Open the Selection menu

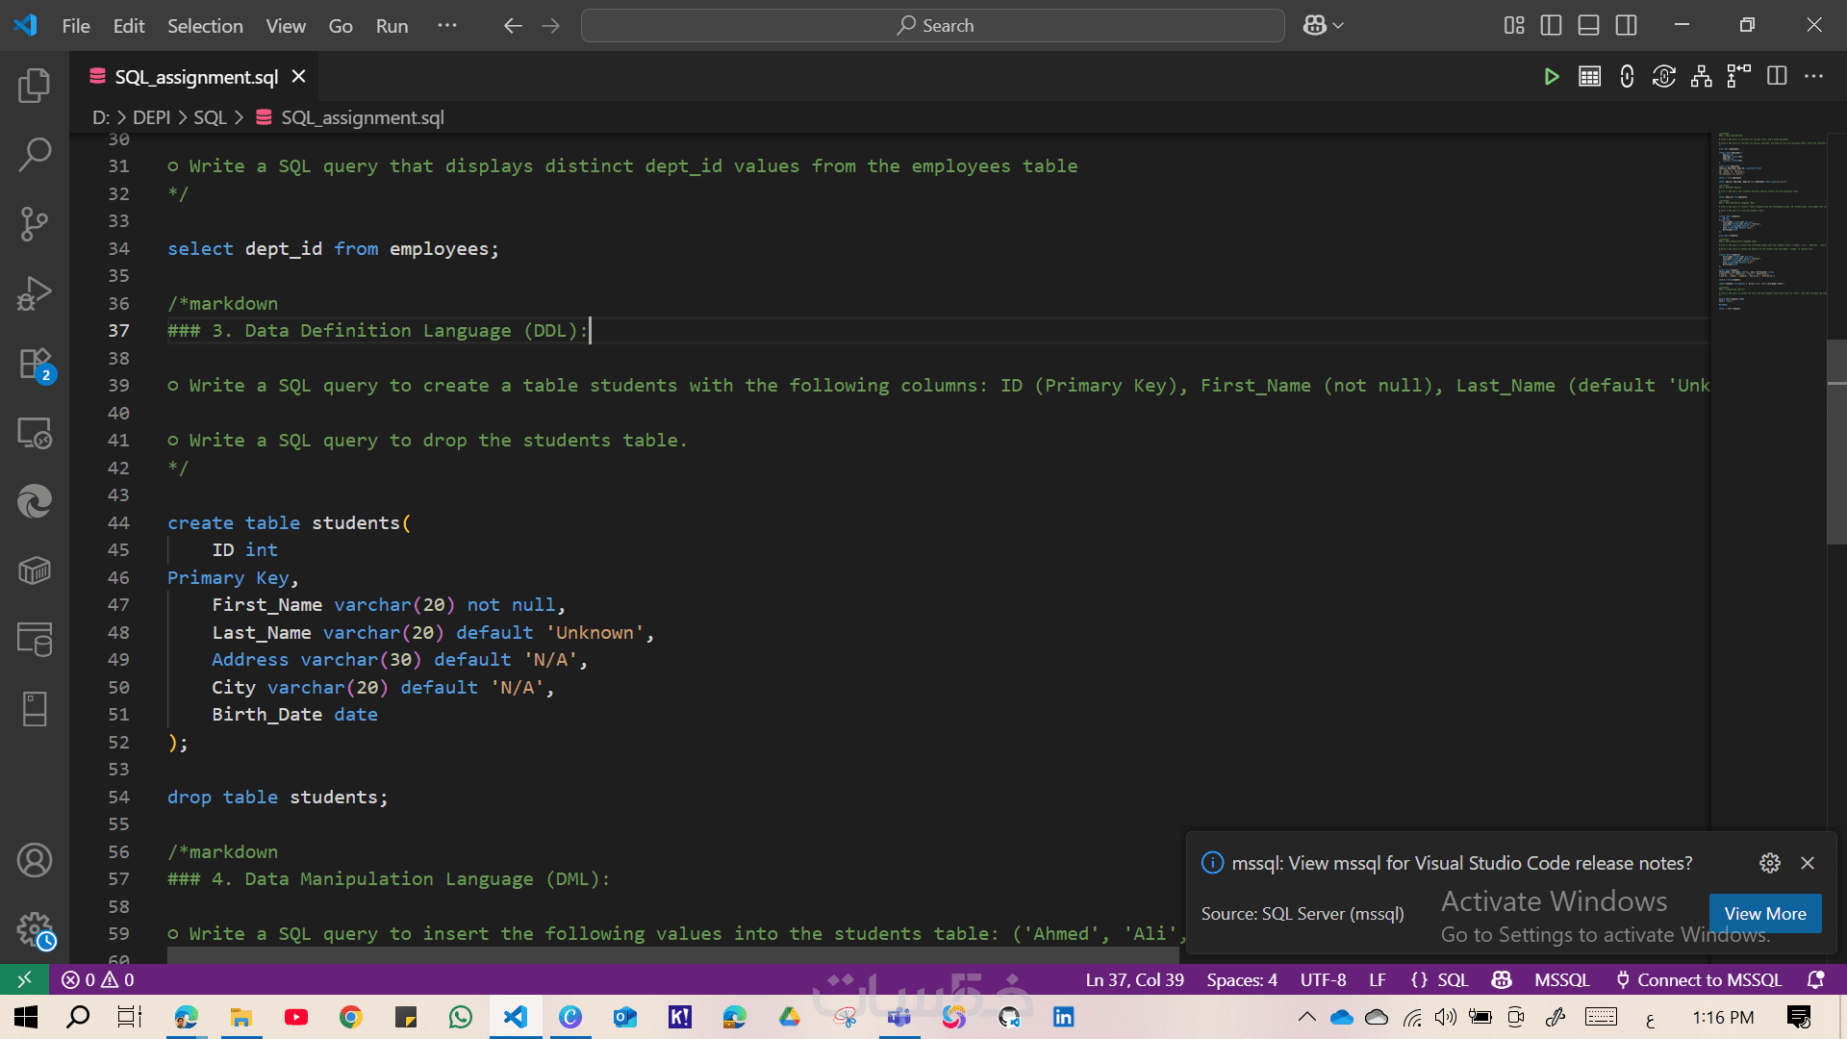[x=205, y=26]
